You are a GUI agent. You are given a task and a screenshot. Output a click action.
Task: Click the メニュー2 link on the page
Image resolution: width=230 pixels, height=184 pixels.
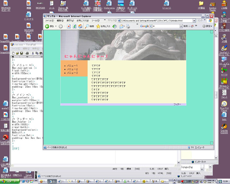[72, 69]
